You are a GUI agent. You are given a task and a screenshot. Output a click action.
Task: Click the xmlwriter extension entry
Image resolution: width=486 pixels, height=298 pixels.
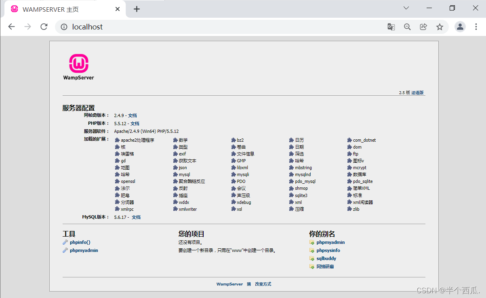tap(188, 209)
